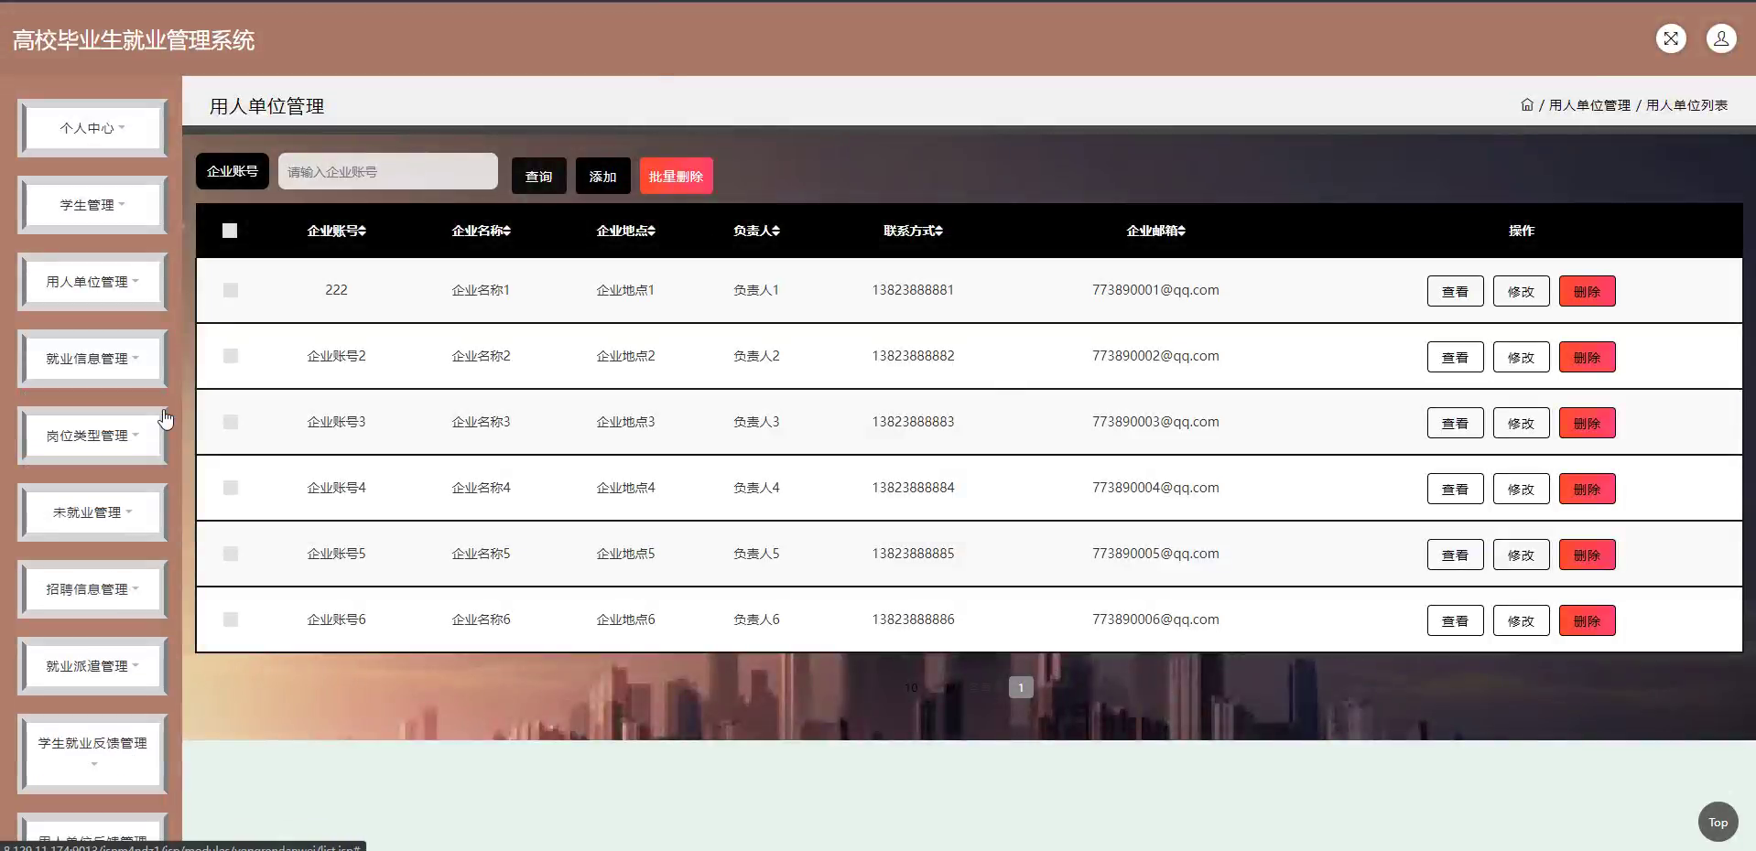Delete account 222 with 删除 button
This screenshot has width=1756, height=851.
tap(1587, 291)
